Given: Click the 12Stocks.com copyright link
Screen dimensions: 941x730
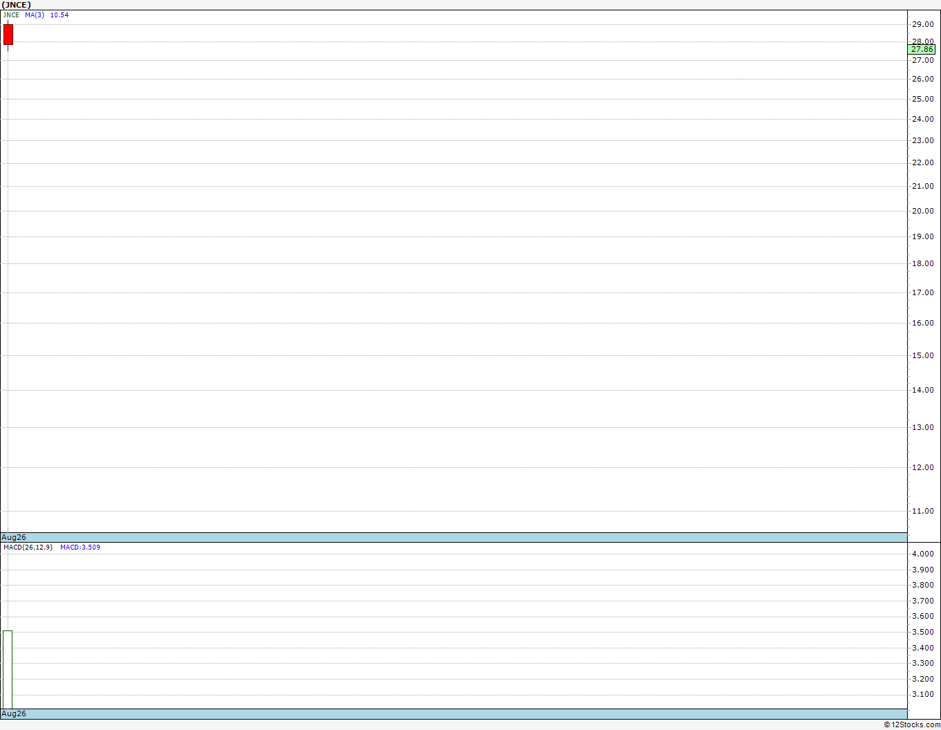Looking at the screenshot, I should click(912, 724).
